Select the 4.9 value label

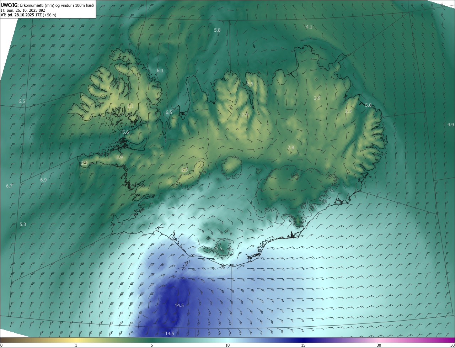pyautogui.click(x=450, y=125)
